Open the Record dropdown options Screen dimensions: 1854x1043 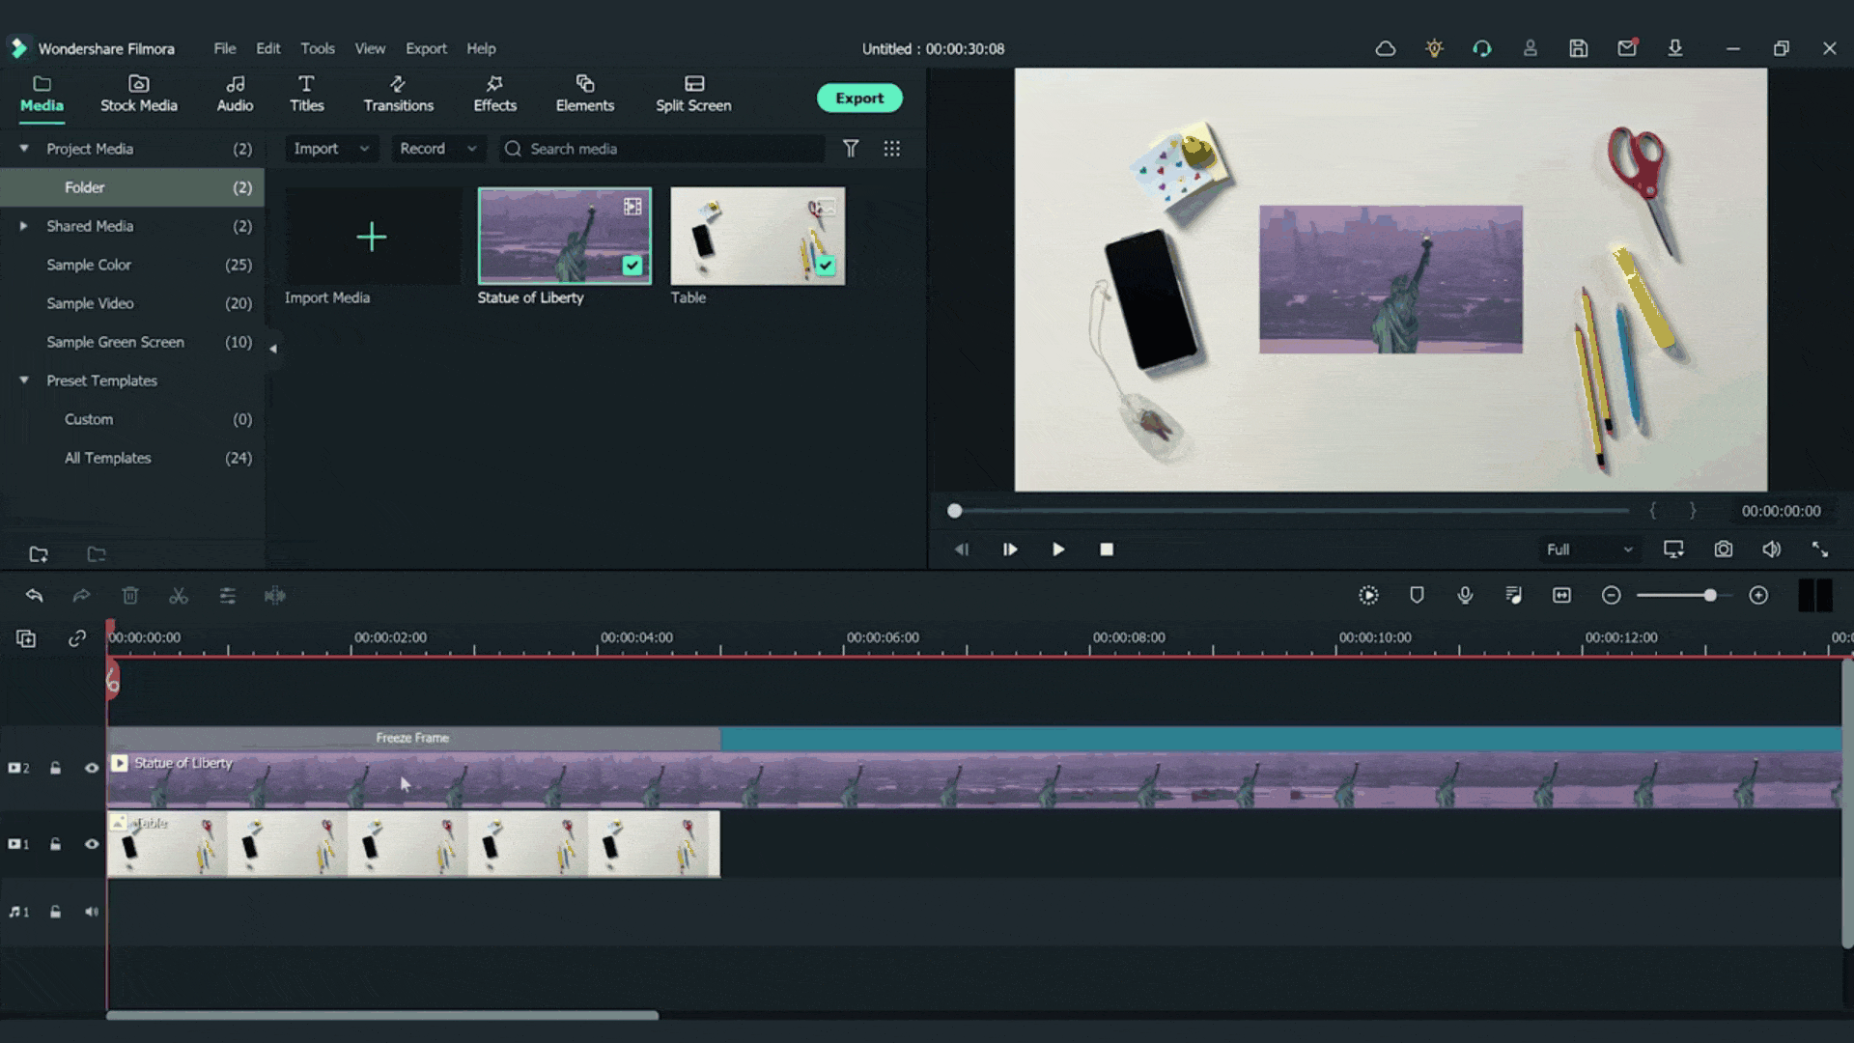(471, 149)
